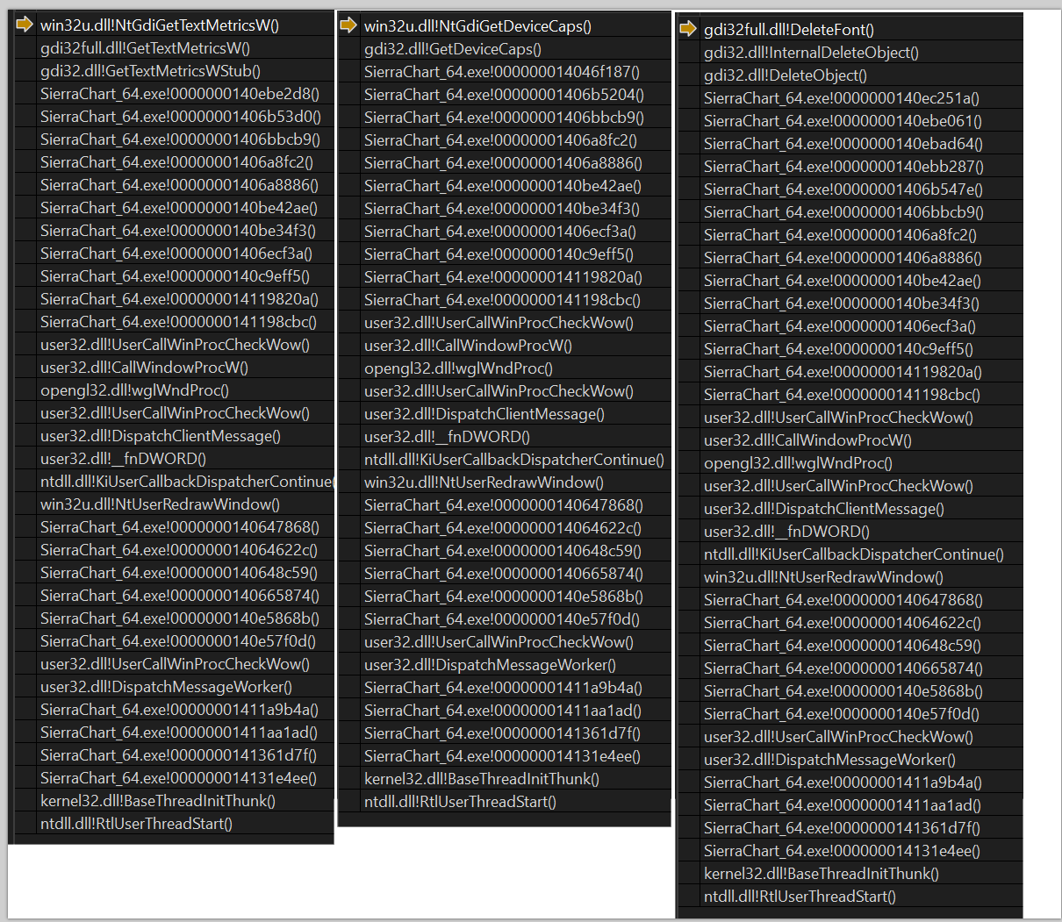Select DispatchMessageWorker() in the GetTextMetricsW stack
The height and width of the screenshot is (922, 1062).
(x=166, y=687)
